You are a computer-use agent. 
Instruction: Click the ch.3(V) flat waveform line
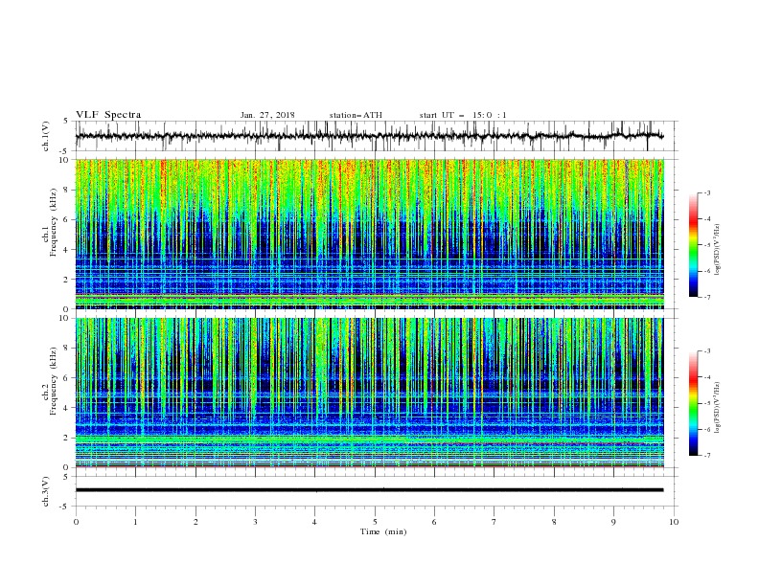(369, 490)
